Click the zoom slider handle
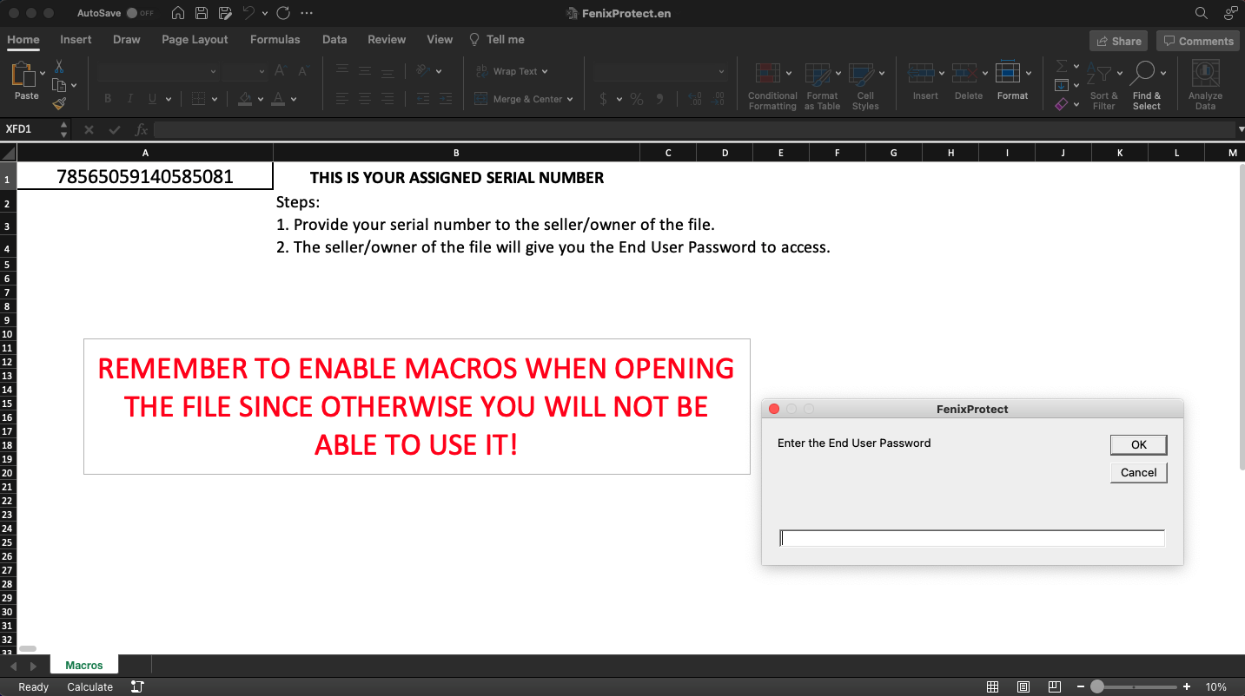 point(1097,686)
